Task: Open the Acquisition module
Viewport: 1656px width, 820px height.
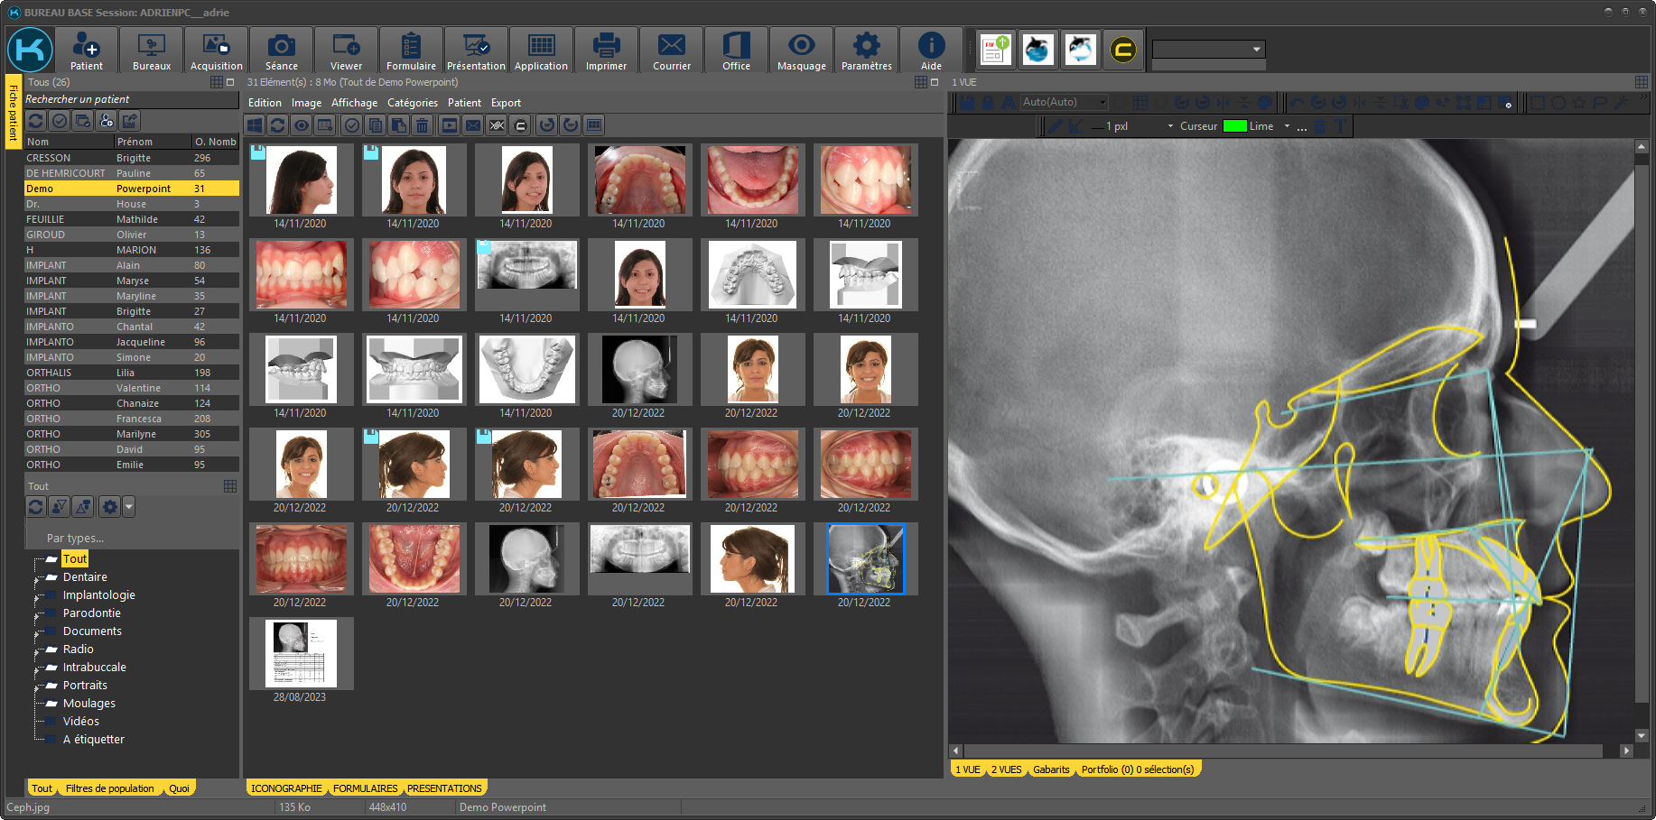Action: click(216, 51)
